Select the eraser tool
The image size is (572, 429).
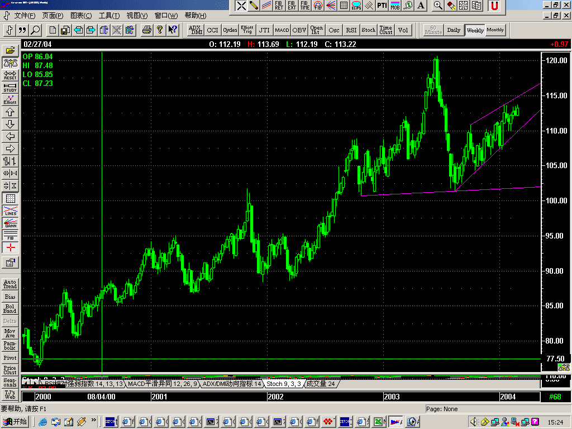(x=451, y=6)
